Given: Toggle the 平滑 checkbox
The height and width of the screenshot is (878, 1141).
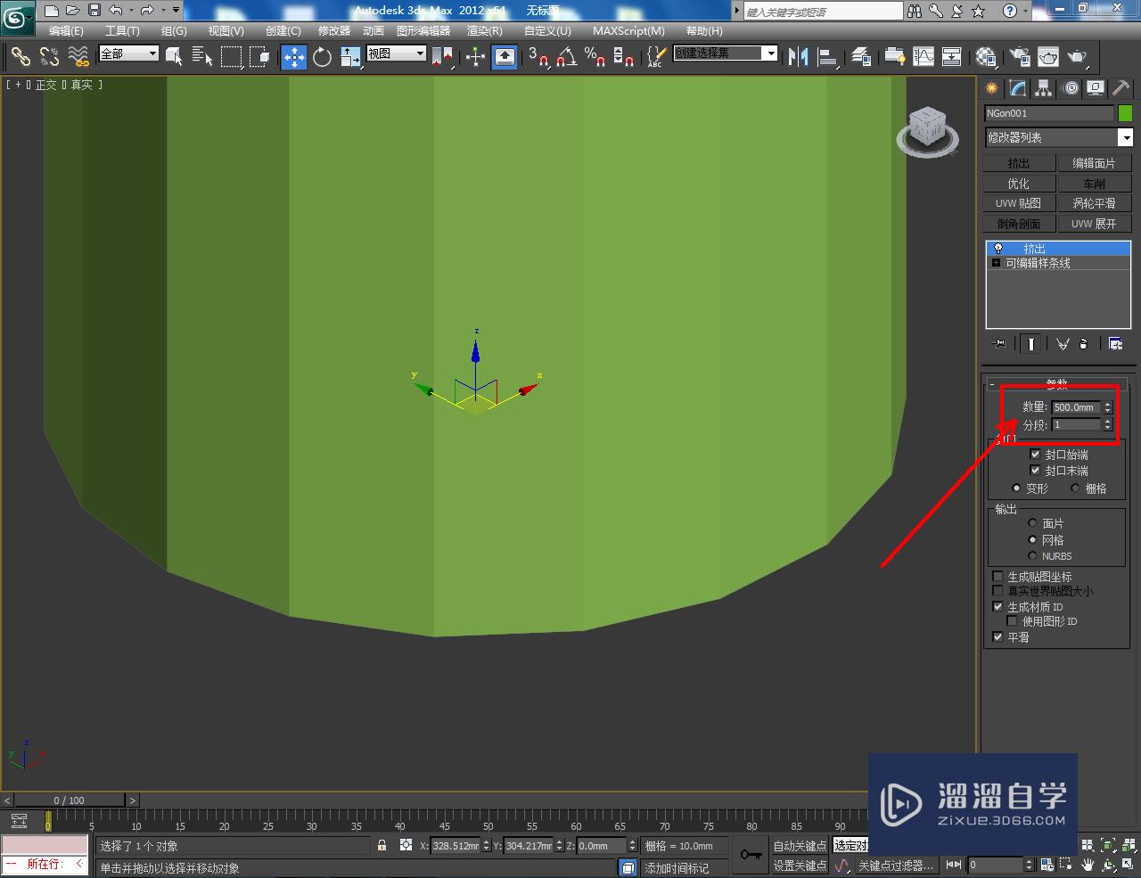Looking at the screenshot, I should coord(998,637).
